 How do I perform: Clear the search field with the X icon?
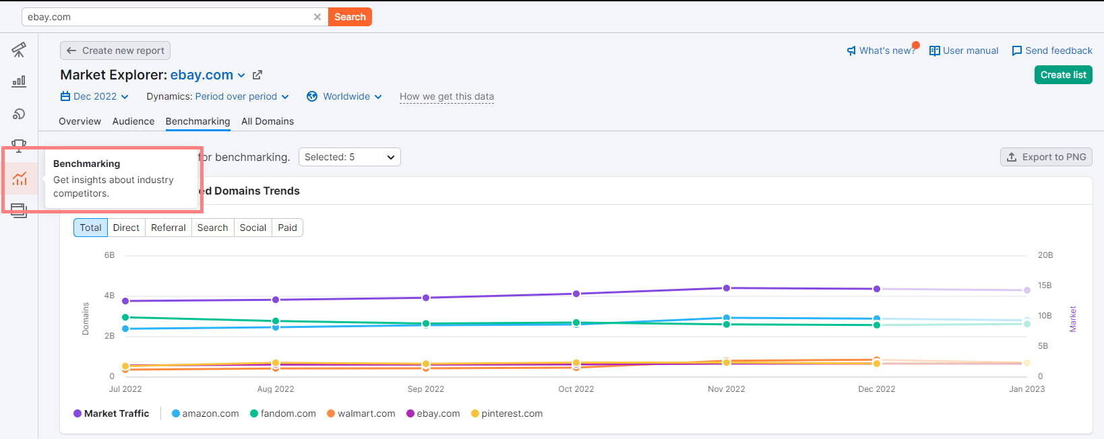point(317,17)
